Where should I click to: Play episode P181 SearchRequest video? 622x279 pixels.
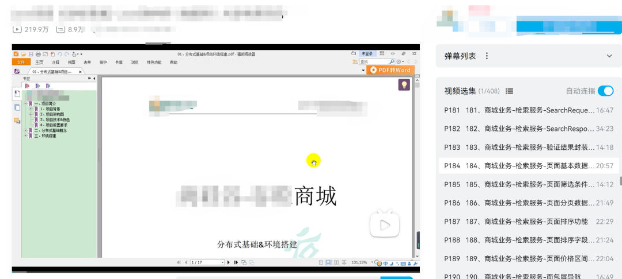(529, 110)
